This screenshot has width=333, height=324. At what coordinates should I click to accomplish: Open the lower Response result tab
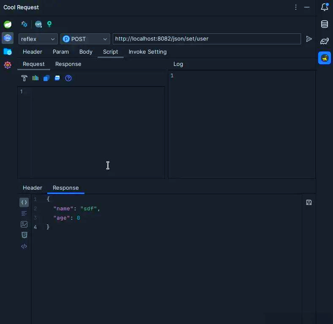click(65, 188)
